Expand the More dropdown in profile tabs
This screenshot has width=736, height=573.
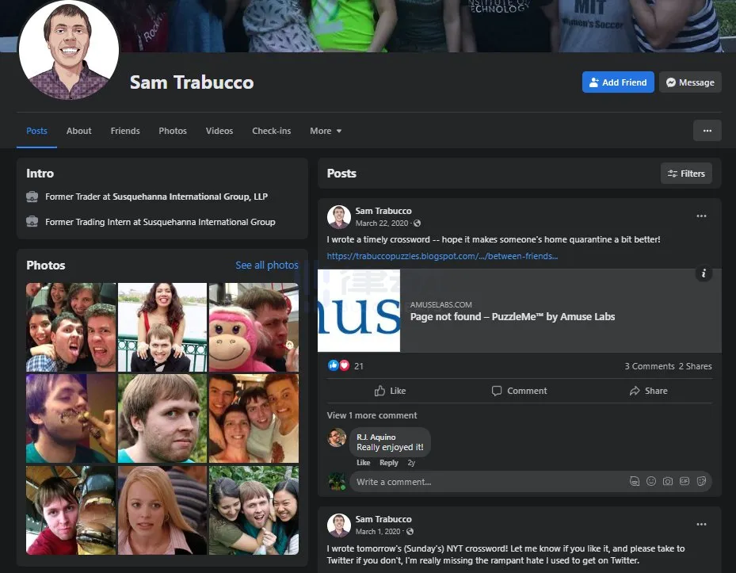click(326, 131)
